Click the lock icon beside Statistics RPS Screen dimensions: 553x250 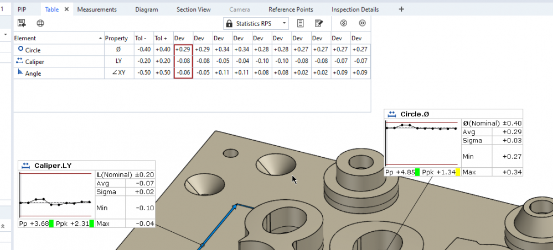click(x=229, y=23)
